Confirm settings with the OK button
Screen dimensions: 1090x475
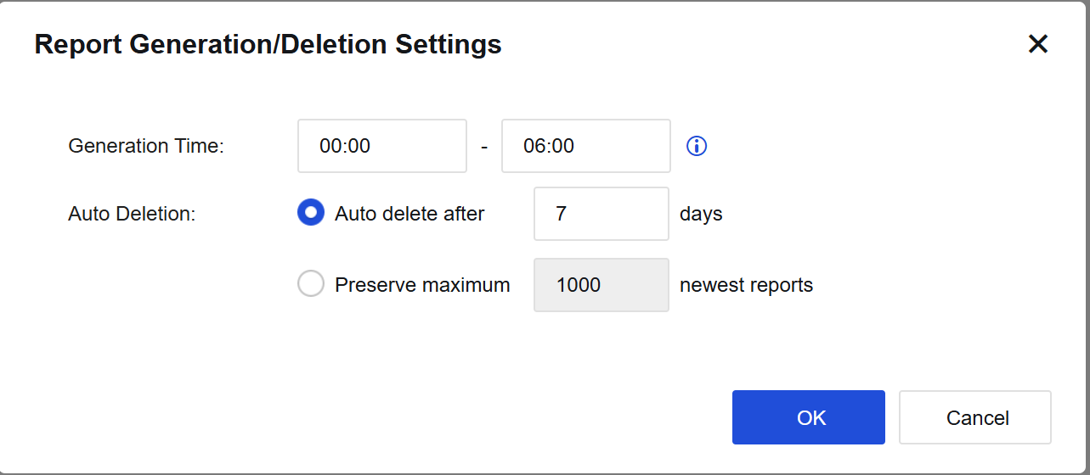pos(809,417)
